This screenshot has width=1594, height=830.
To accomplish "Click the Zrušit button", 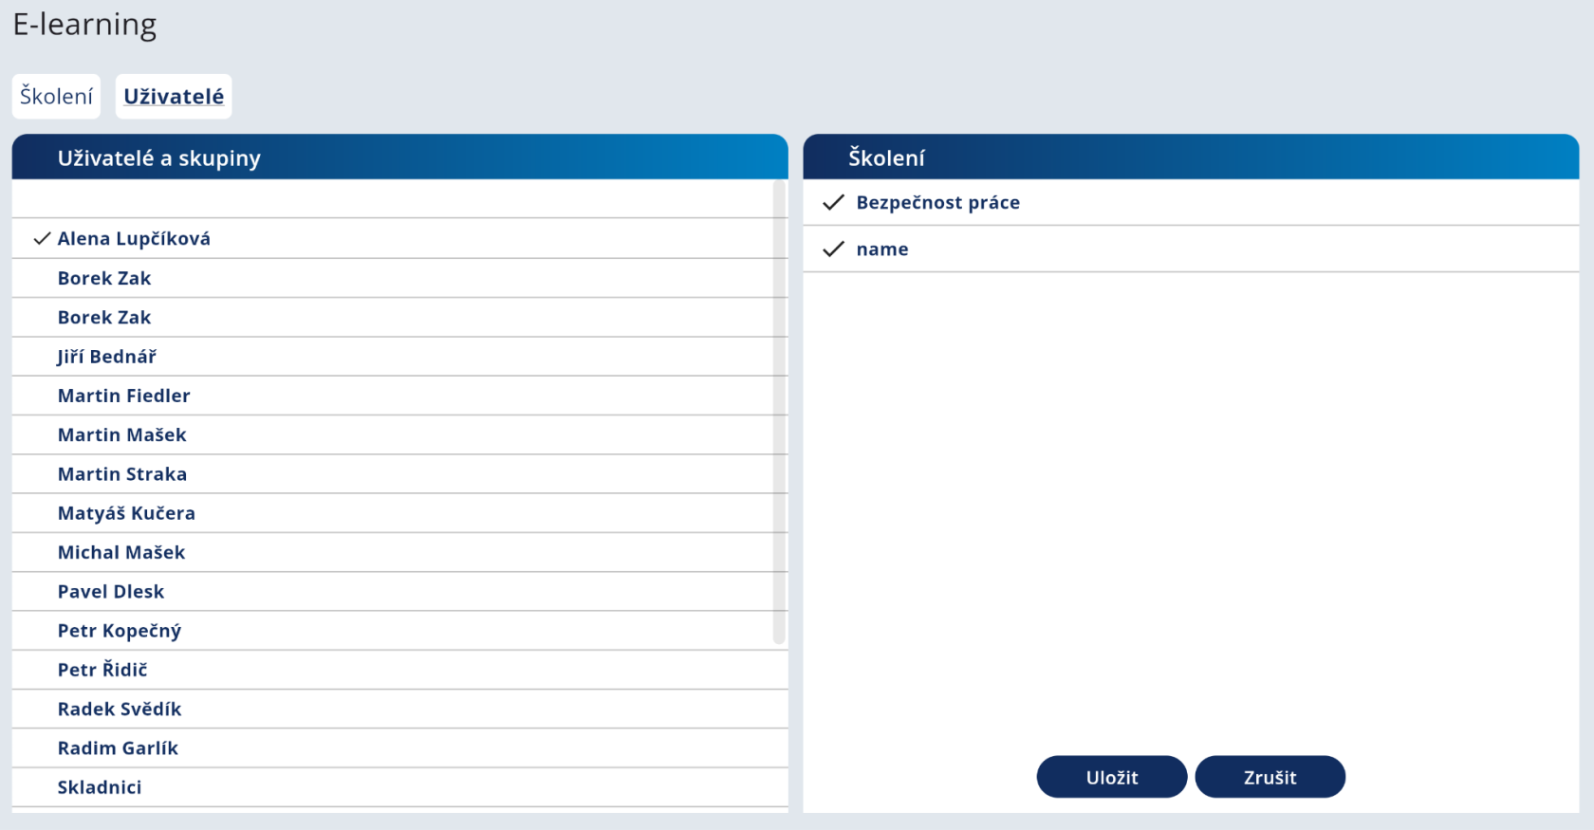I will (1270, 777).
